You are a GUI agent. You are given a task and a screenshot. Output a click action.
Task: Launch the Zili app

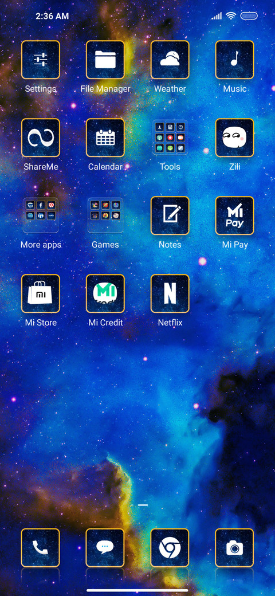pos(234,138)
